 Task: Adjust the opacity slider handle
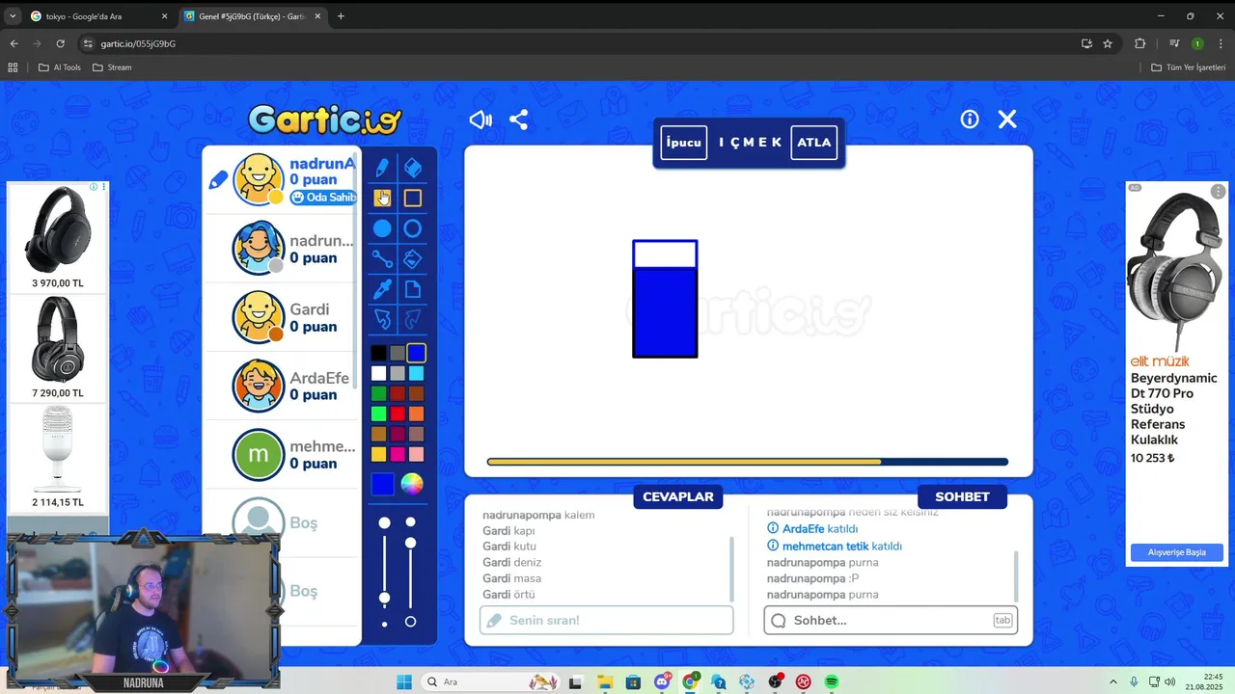pyautogui.click(x=411, y=544)
